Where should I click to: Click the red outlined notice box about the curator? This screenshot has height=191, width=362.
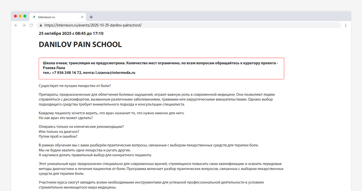tap(161, 68)
